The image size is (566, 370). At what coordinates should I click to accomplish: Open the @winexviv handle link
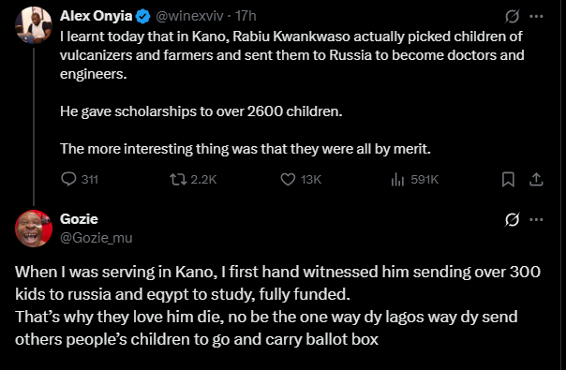click(x=189, y=16)
